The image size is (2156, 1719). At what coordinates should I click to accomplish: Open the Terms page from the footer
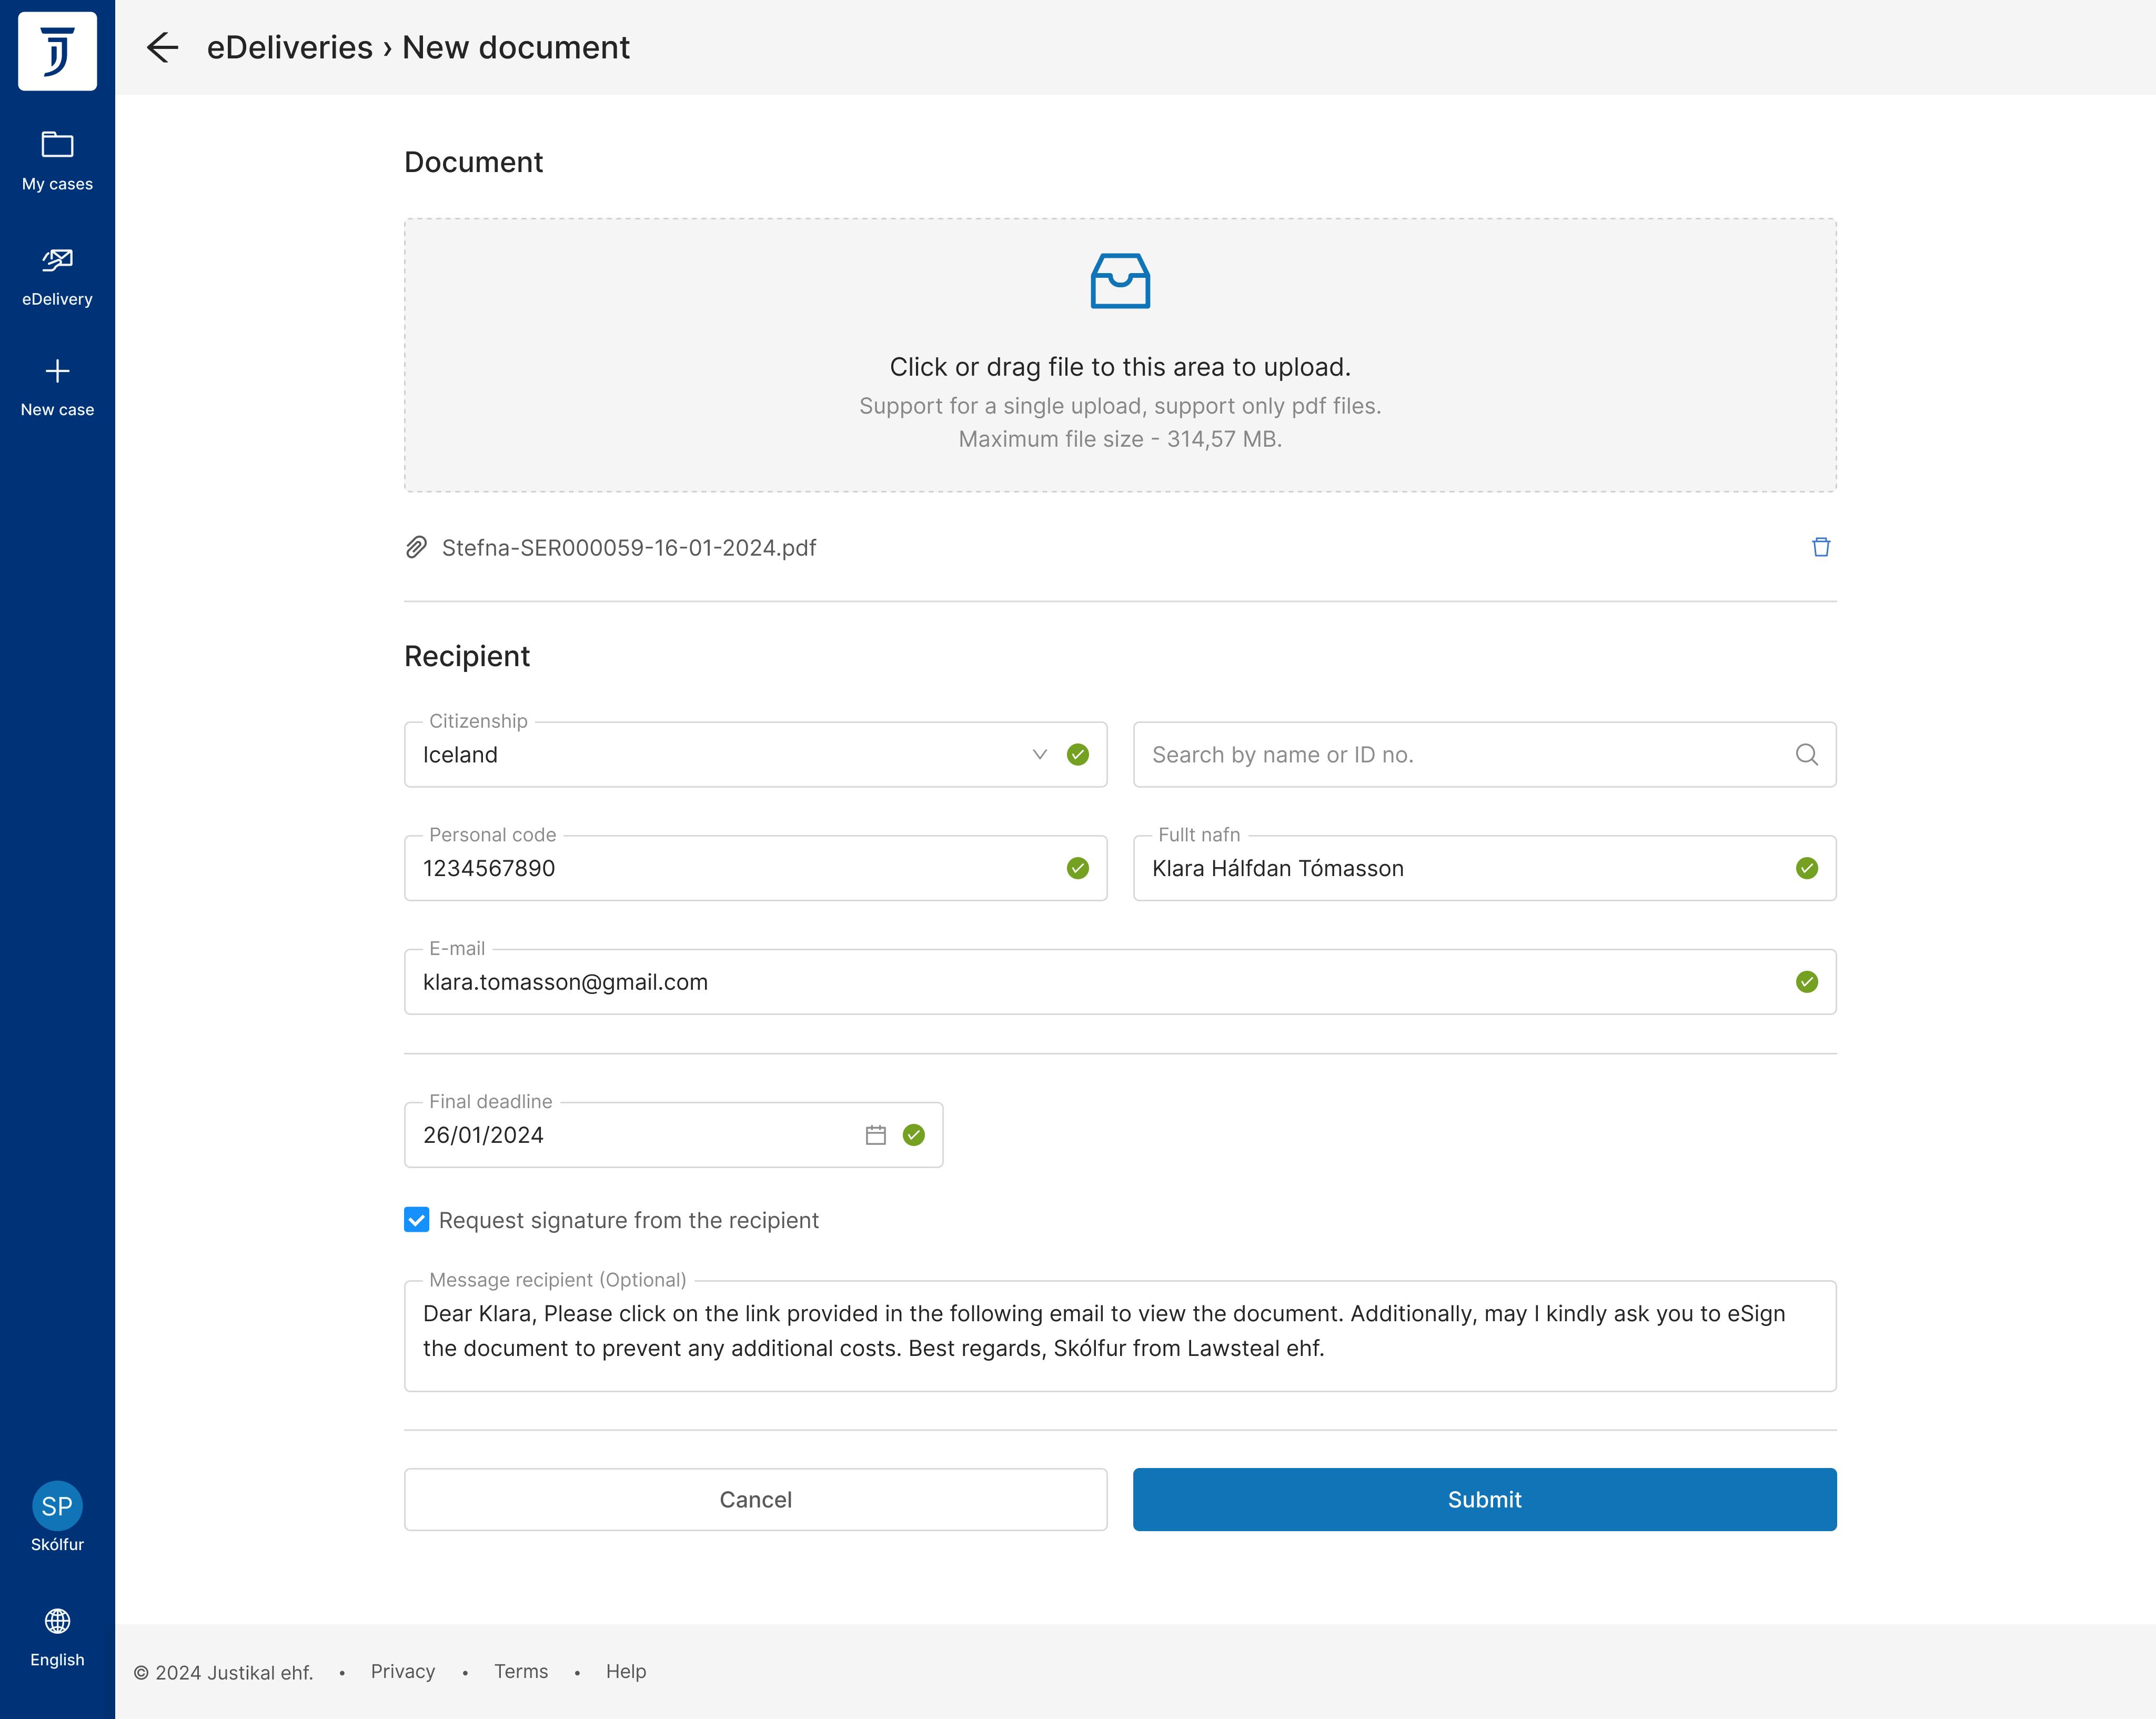(x=521, y=1672)
